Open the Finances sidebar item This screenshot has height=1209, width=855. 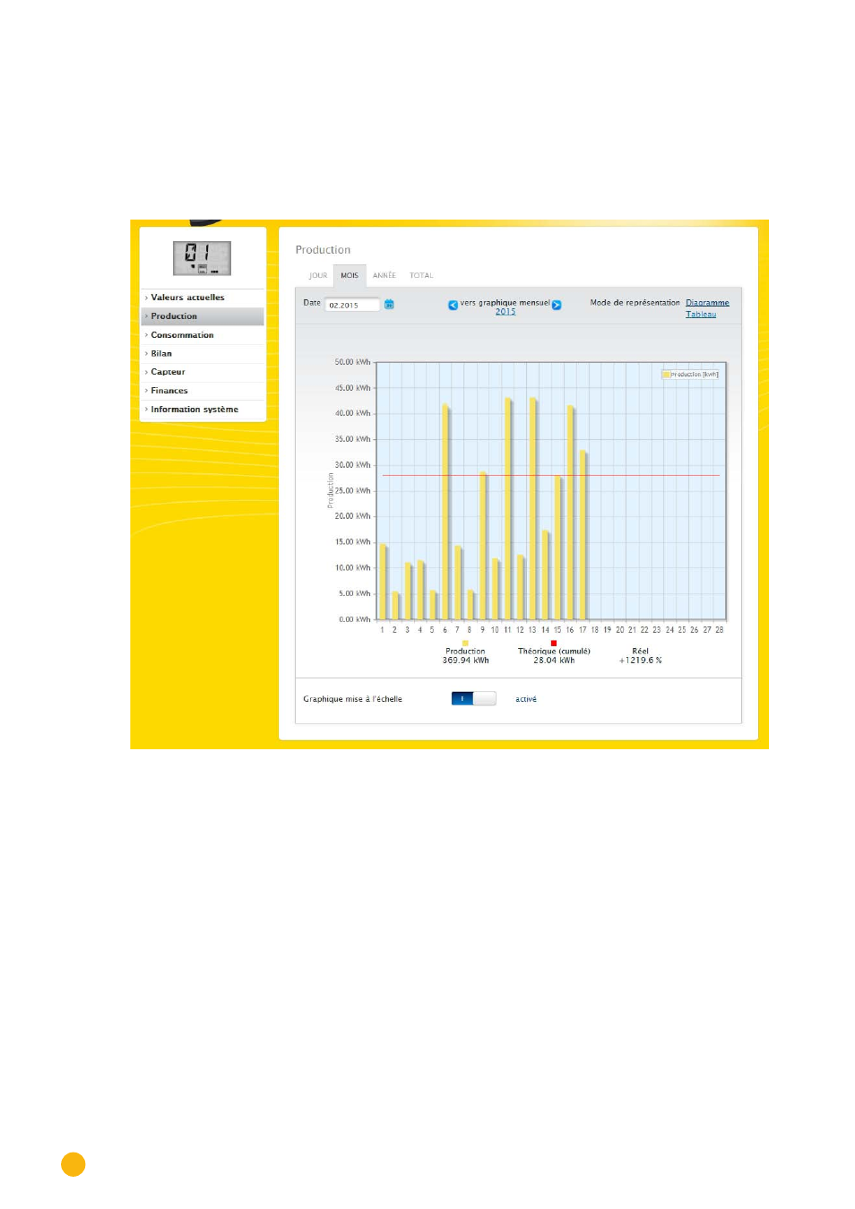click(x=203, y=391)
